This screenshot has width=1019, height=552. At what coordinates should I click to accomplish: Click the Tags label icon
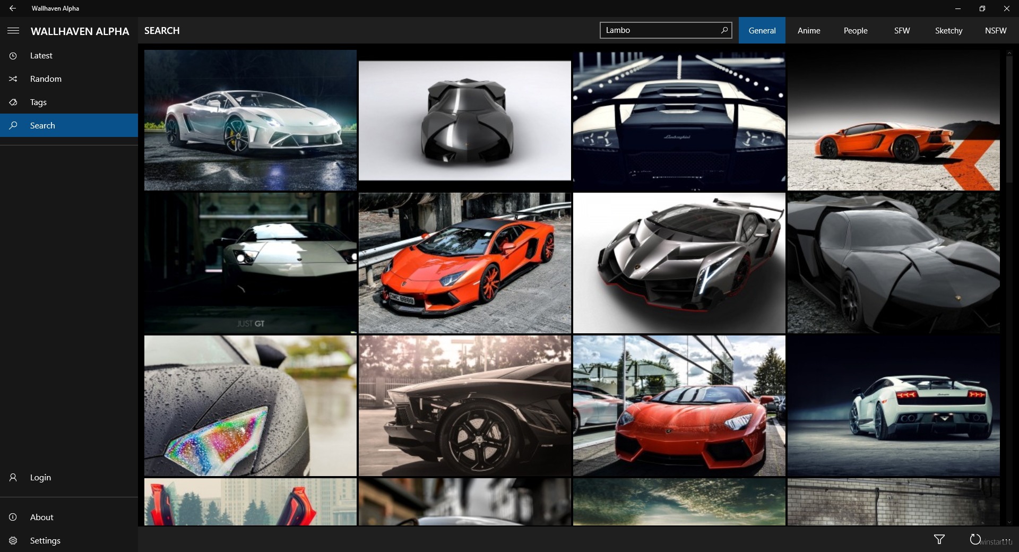pos(13,102)
